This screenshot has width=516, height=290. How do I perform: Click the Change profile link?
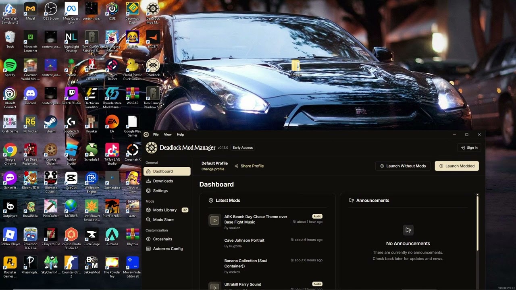pyautogui.click(x=213, y=169)
